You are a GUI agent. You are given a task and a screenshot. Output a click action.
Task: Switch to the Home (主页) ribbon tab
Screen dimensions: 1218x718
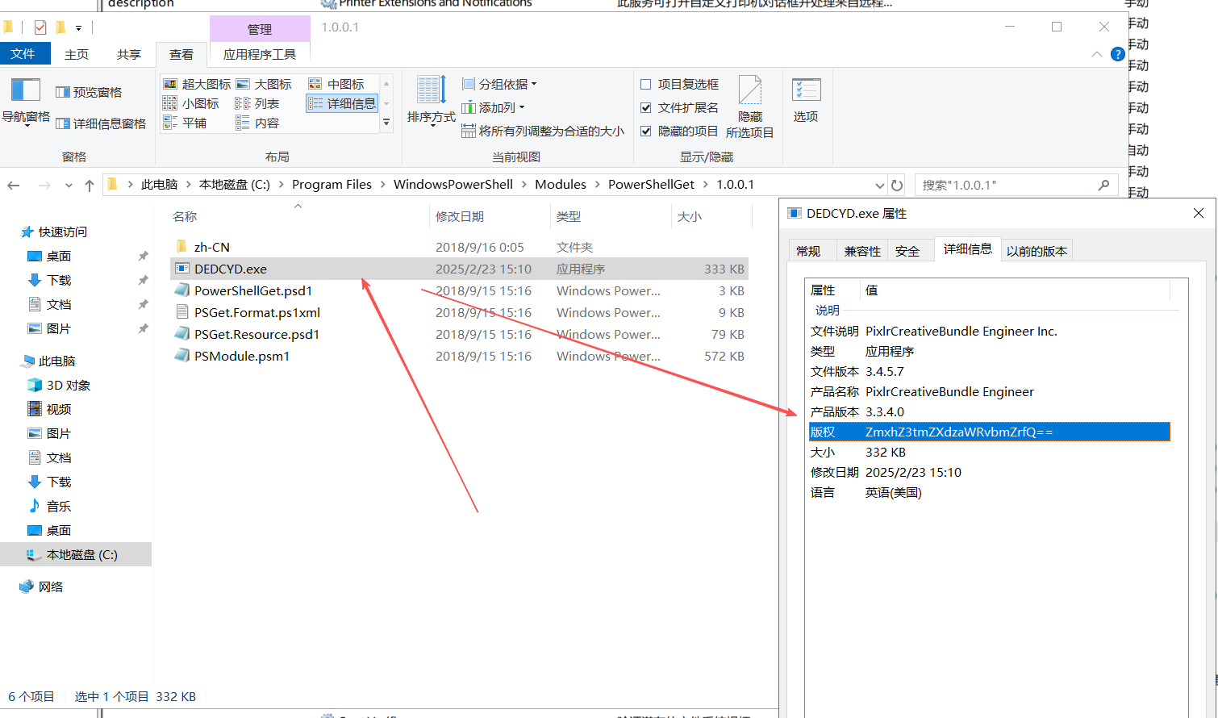coord(77,54)
